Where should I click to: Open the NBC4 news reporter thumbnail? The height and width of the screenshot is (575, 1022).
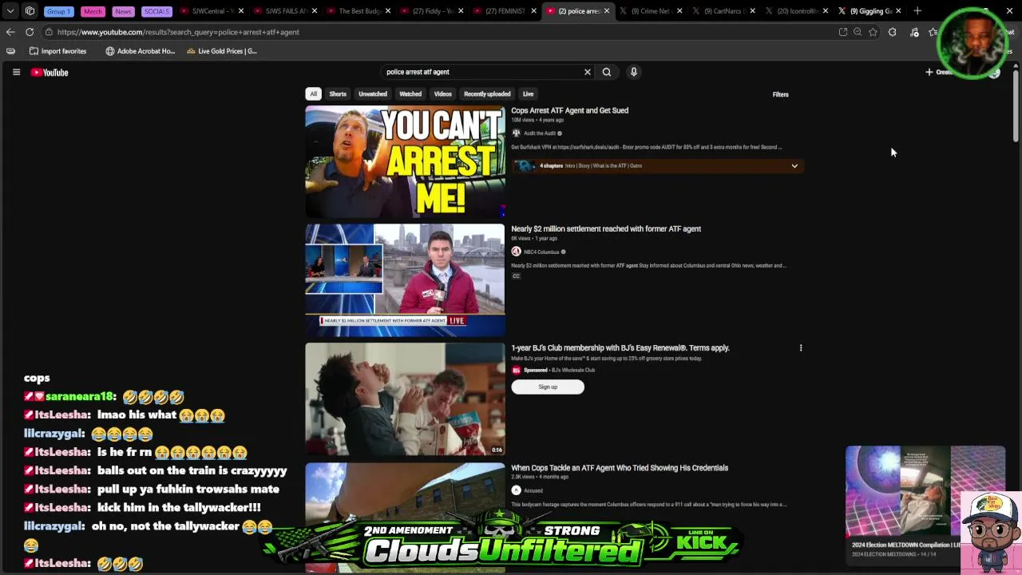(x=405, y=280)
